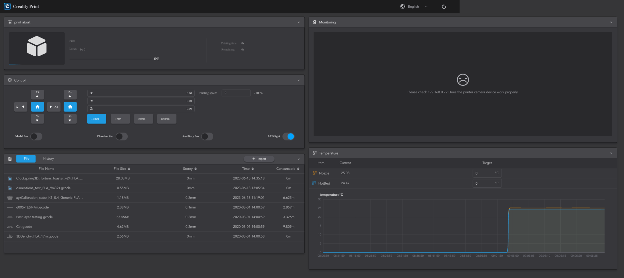Click the refresh icon in header

click(x=444, y=7)
